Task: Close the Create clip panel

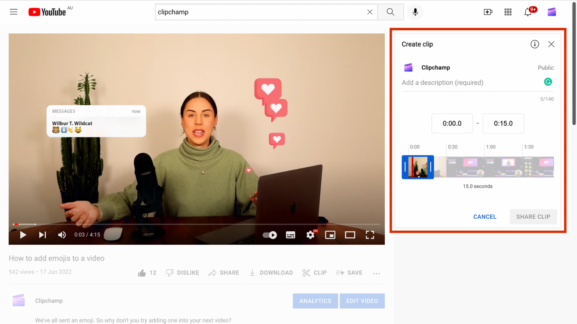Action: point(551,44)
